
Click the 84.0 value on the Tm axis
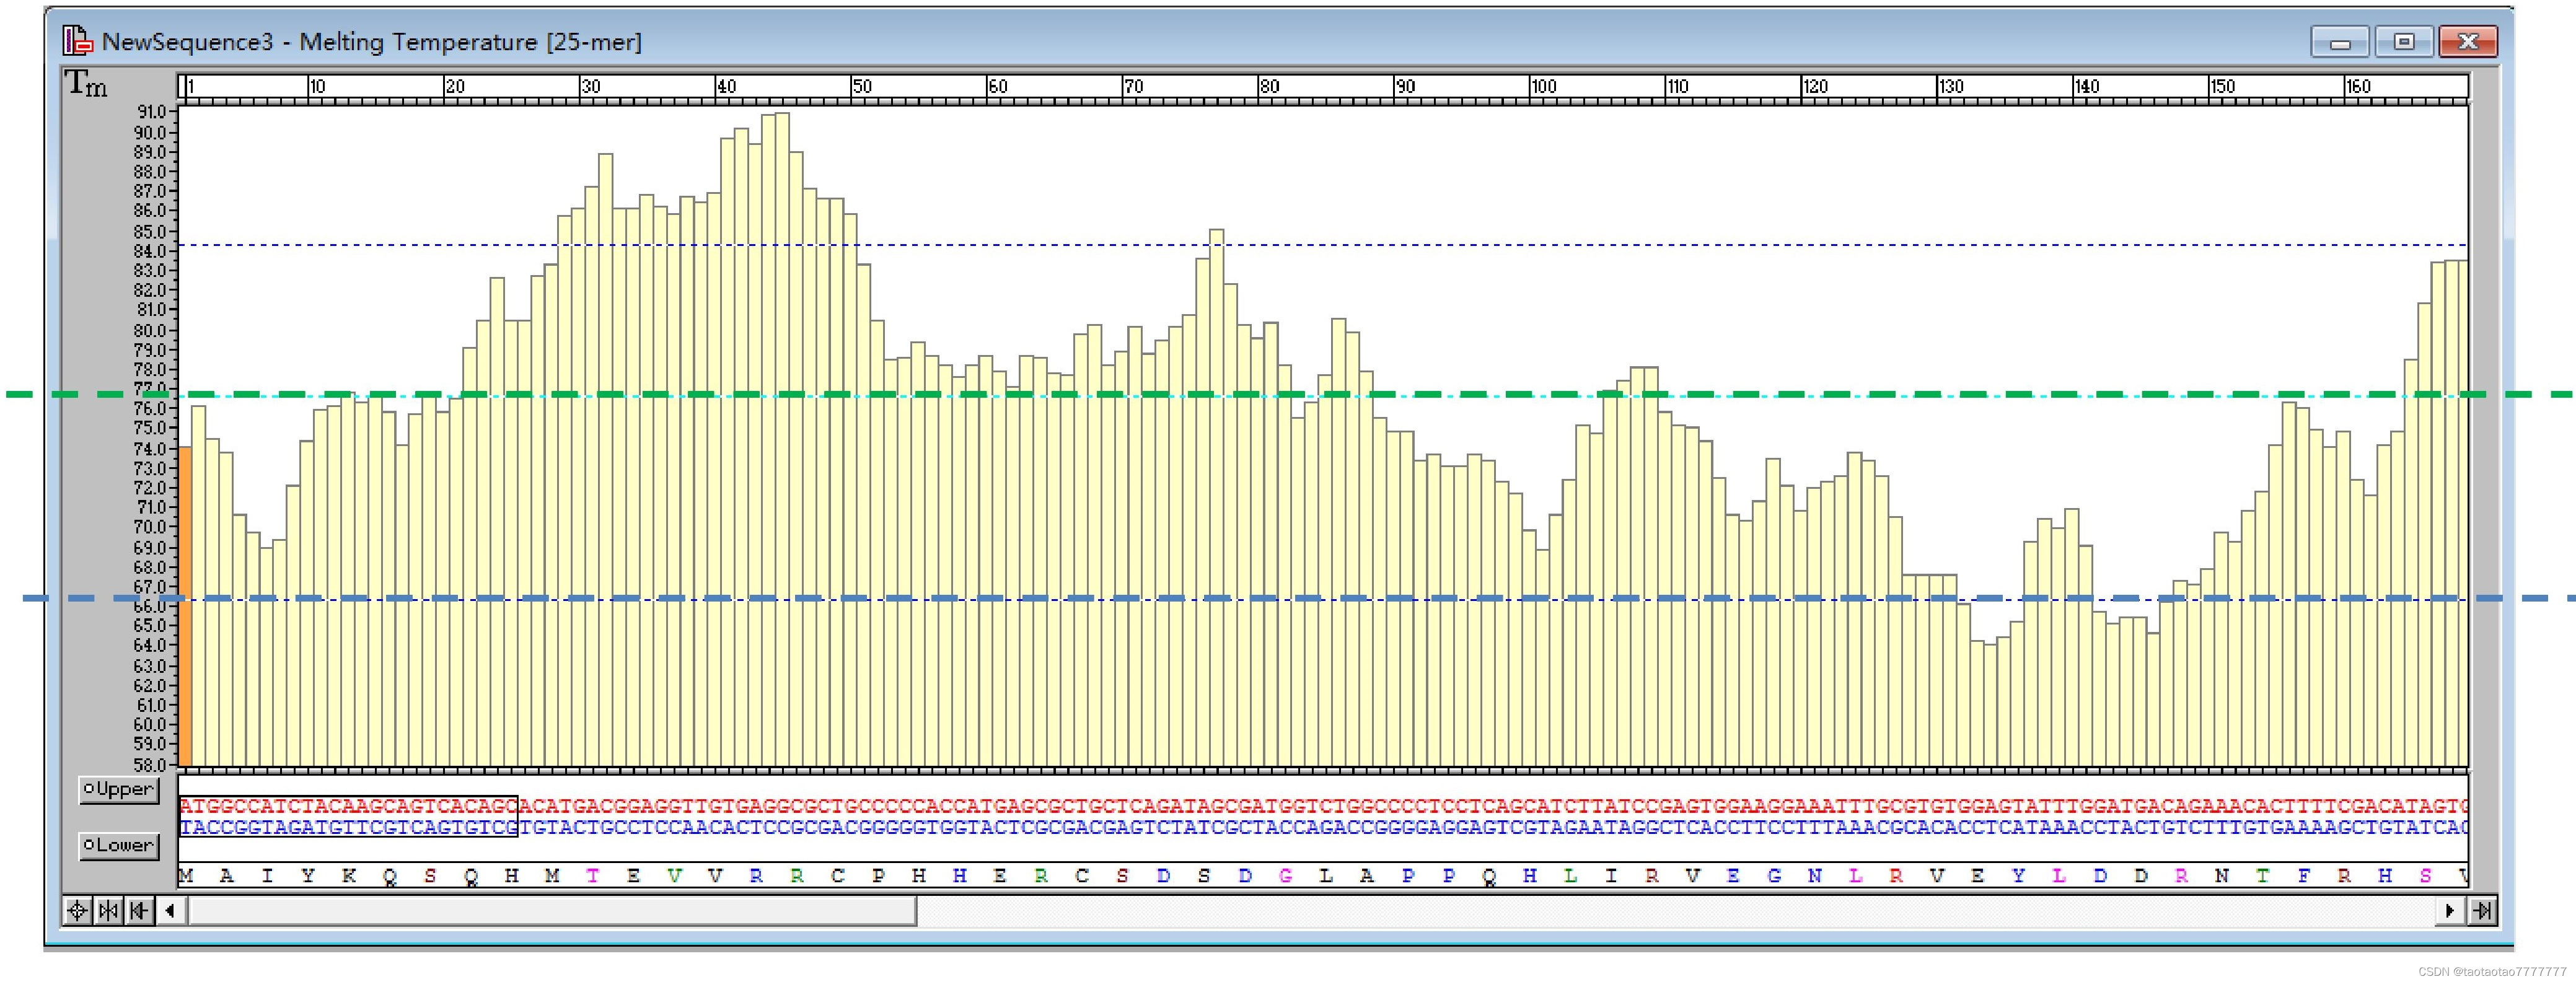click(152, 251)
